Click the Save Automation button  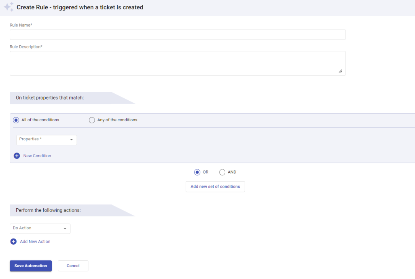pos(31,266)
